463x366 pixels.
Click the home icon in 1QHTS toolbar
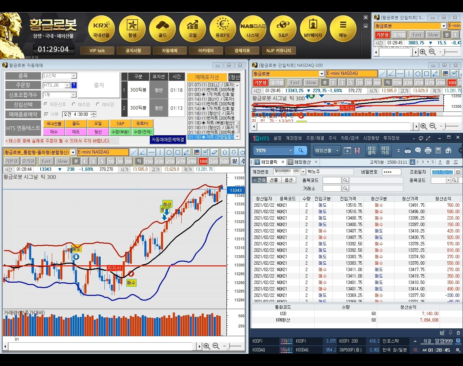448,150
